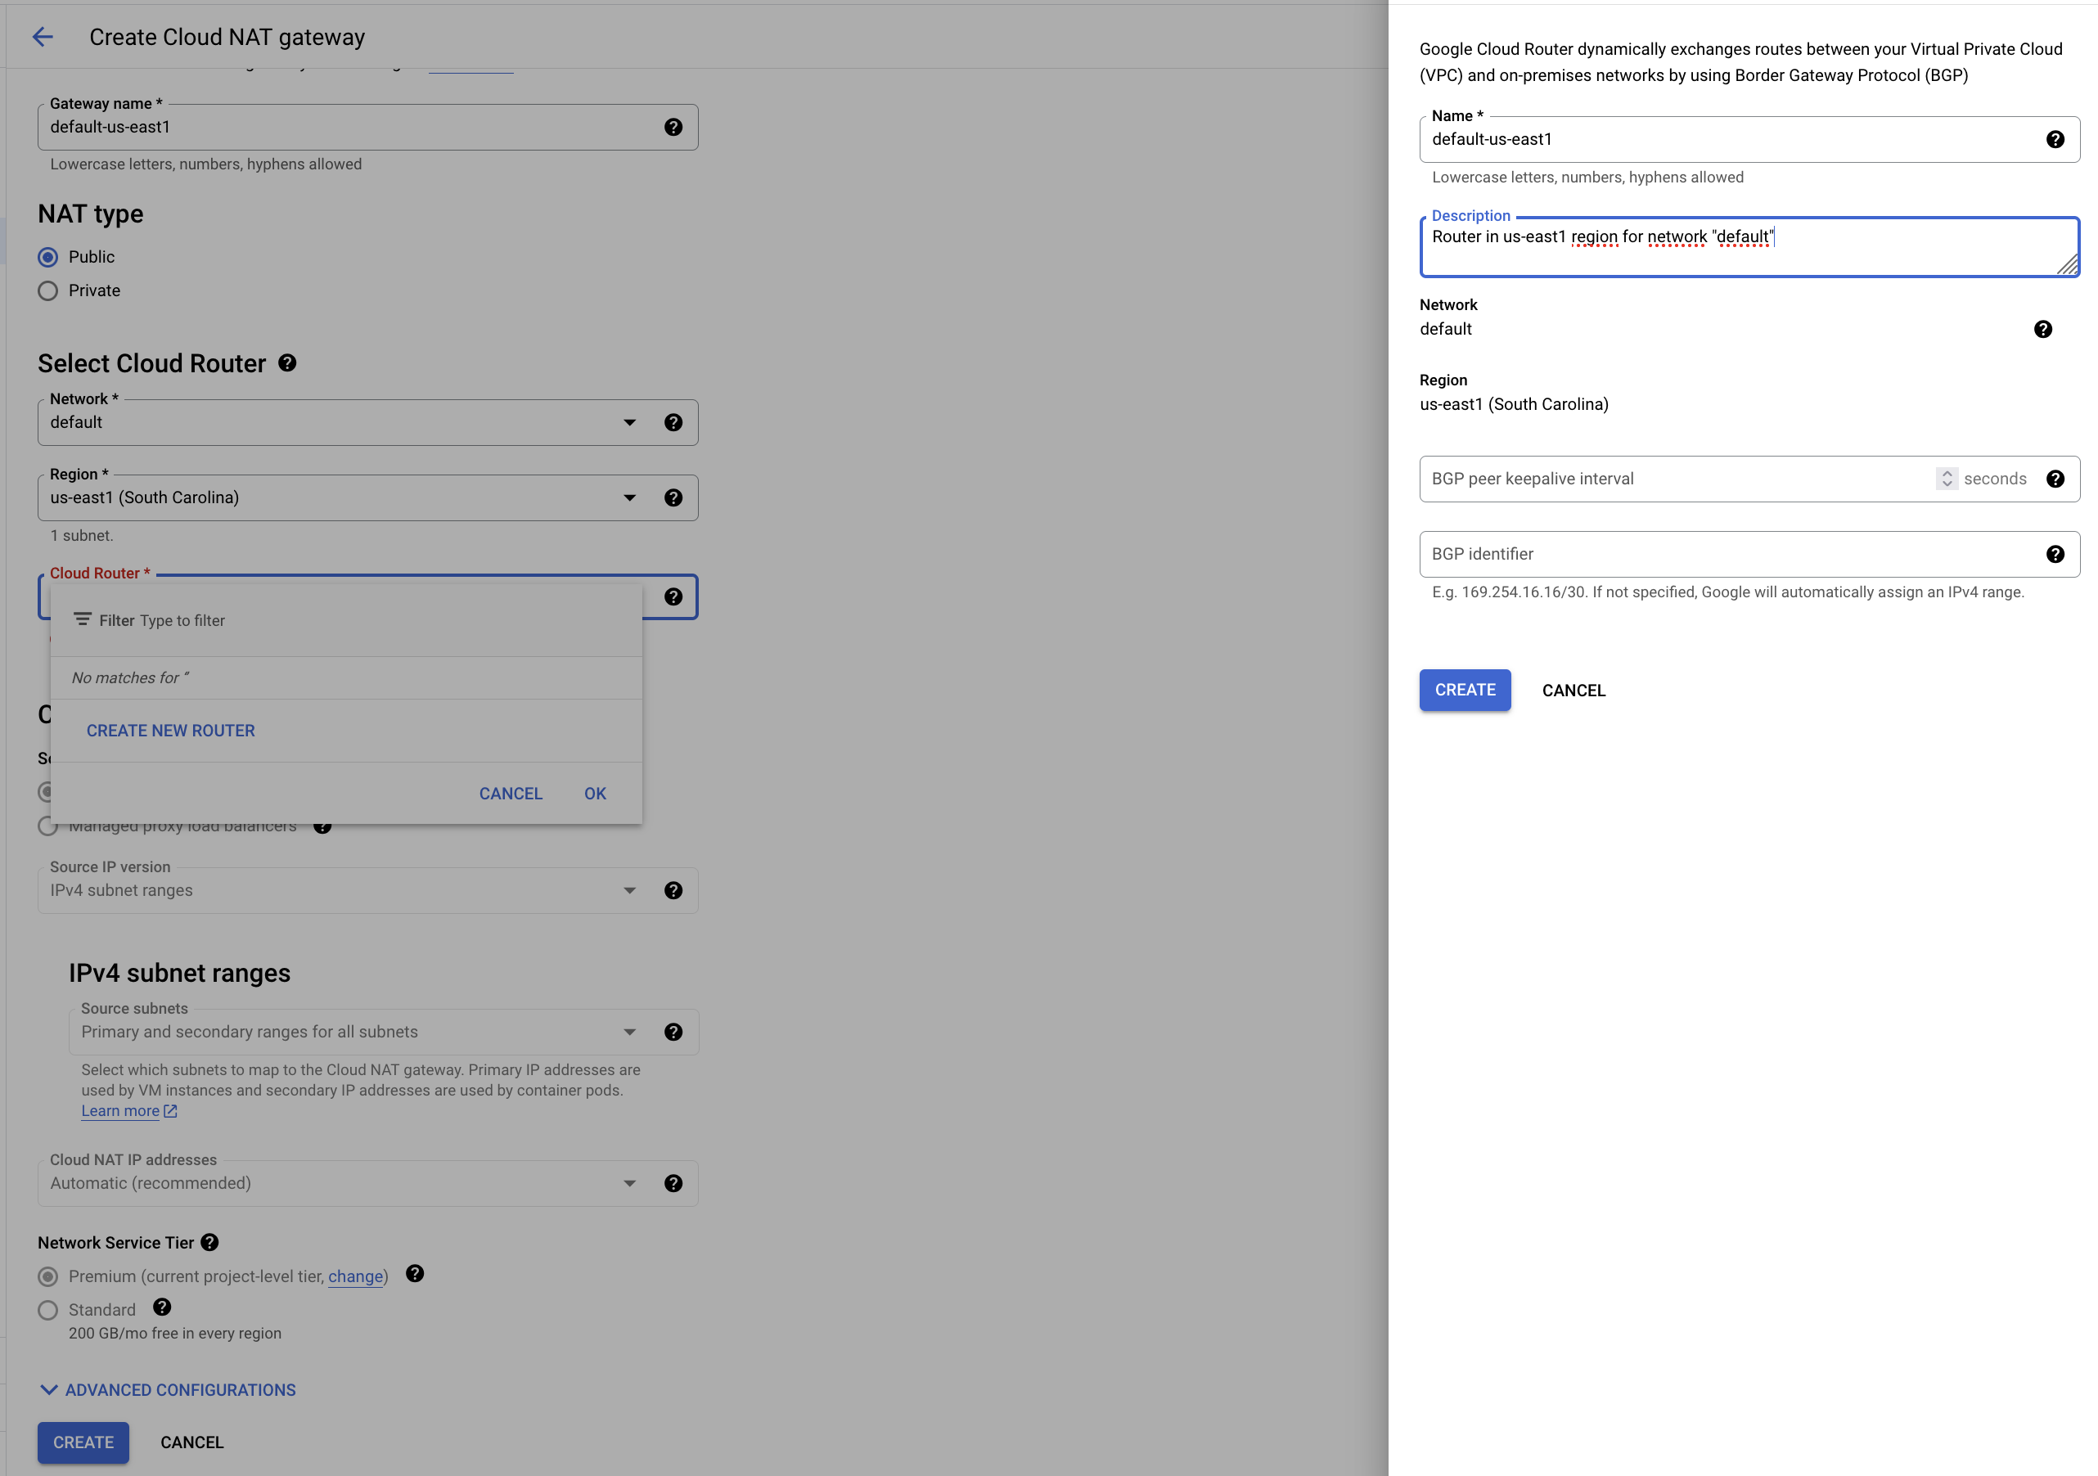Viewport: 2098px width, 1476px height.
Task: Click the Description textarea resize handle
Action: (x=2068, y=265)
